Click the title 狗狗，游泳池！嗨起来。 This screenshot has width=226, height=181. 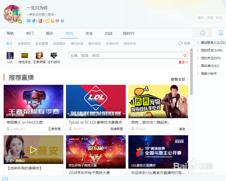pos(151,122)
